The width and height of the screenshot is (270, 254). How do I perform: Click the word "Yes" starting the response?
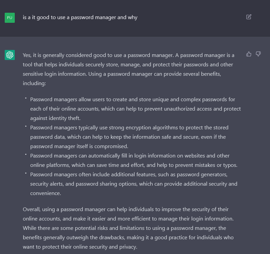[27, 55]
